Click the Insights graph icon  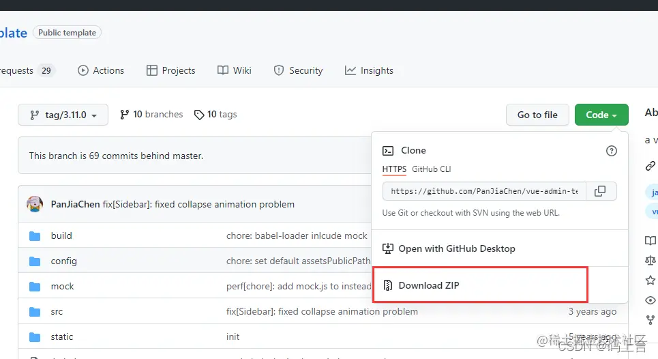(350, 70)
